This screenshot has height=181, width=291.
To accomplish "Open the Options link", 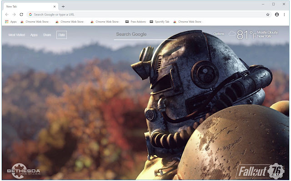I will 219,34.
